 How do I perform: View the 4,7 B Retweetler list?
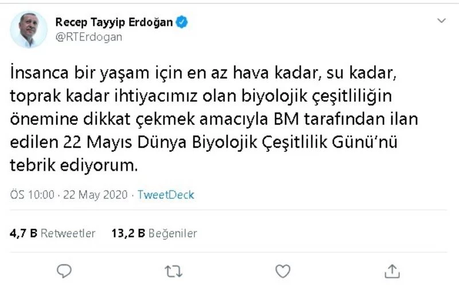[53, 234]
